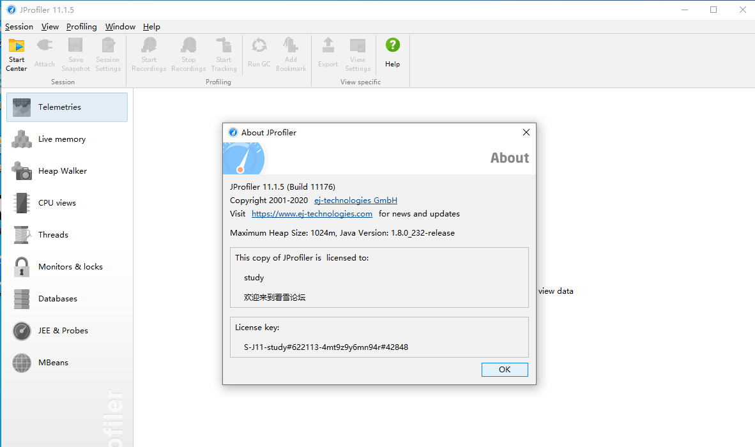Open Session Settings from toolbar
The width and height of the screenshot is (755, 447).
click(x=108, y=55)
